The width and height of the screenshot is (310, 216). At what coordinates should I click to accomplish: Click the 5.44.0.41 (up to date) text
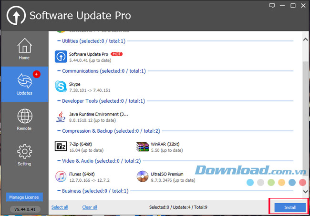click(90, 60)
